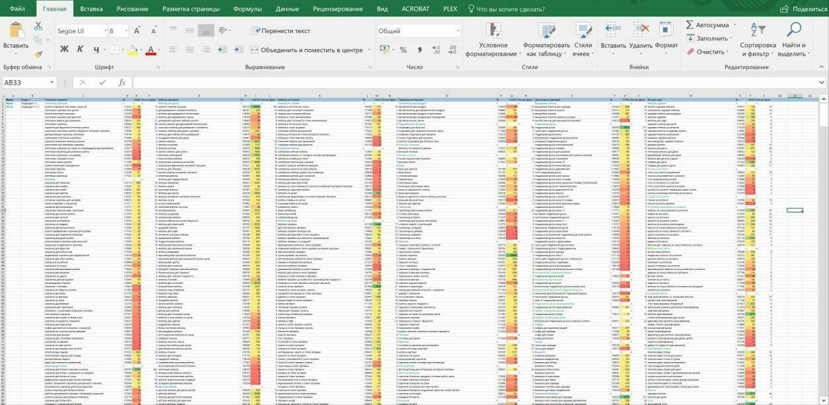Click the Автосумма sigma icon
Screen dimensions: 829x405
689,25
